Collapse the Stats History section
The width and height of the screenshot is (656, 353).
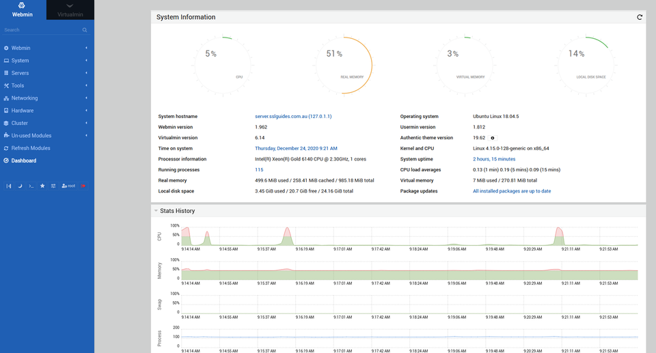[156, 211]
